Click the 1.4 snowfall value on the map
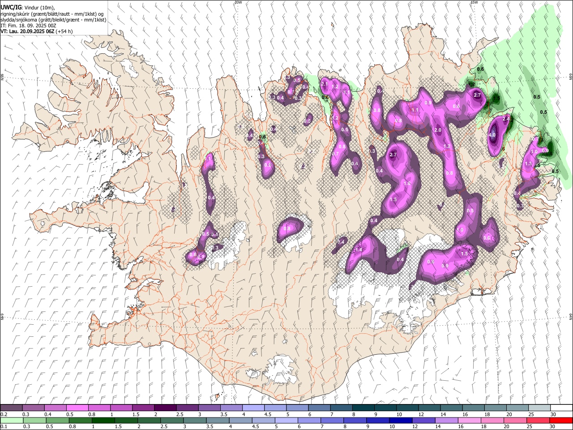The image size is (573, 430). 358,250
